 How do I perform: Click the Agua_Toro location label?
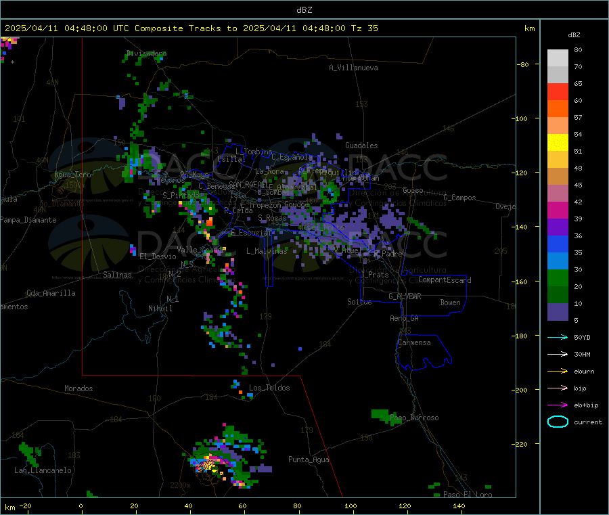pos(72,175)
